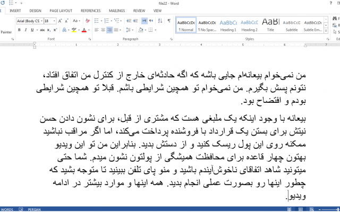Open font name dropdown
This screenshot has height=212, width=340.
coord(41,21)
